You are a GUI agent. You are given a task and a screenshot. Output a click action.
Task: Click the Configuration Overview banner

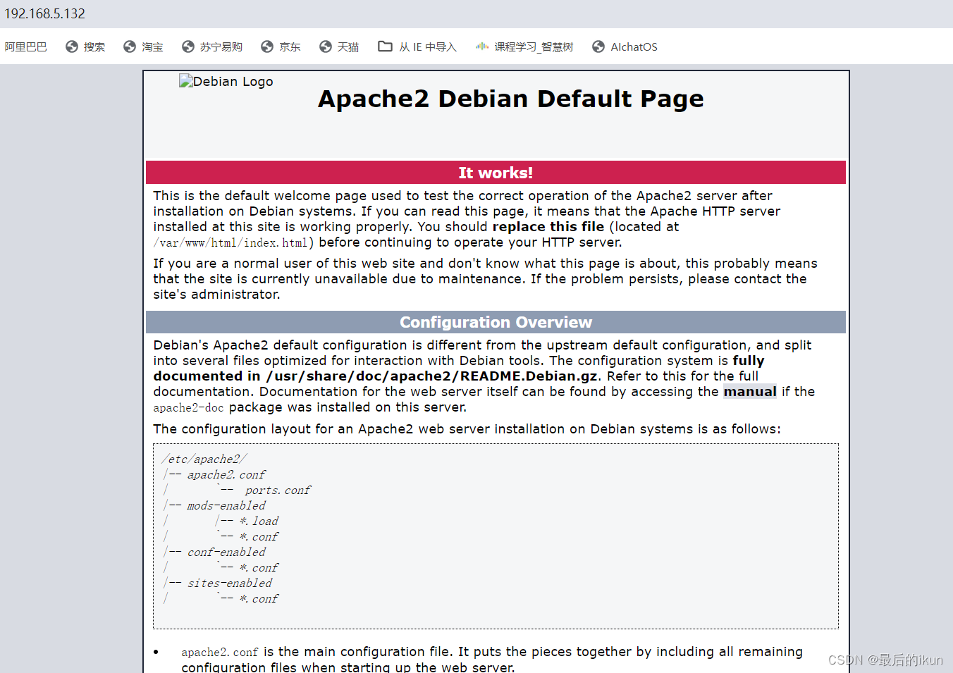click(496, 322)
